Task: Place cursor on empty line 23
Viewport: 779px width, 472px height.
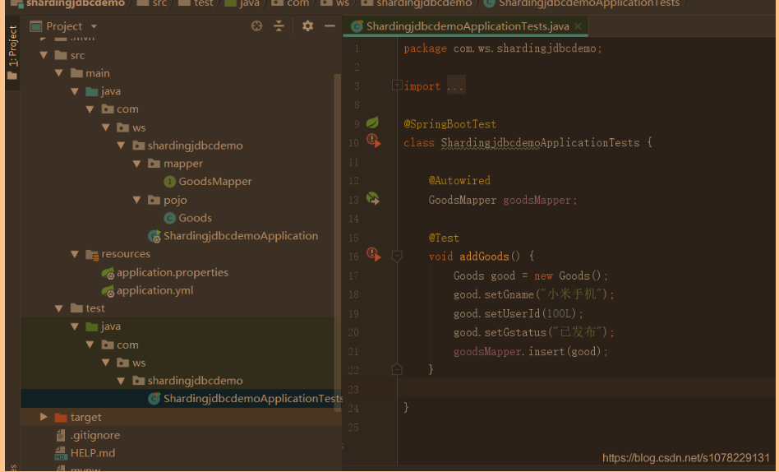Action: click(586, 389)
